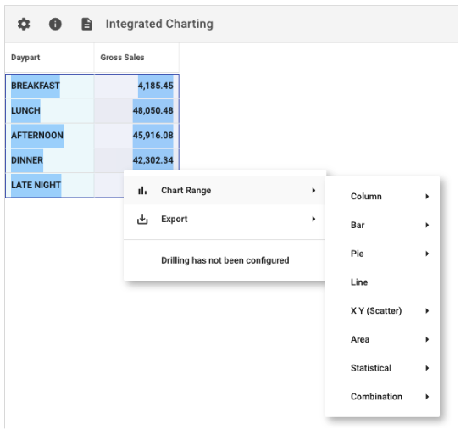
Task: Expand the Pie submenu arrow
Action: (427, 254)
